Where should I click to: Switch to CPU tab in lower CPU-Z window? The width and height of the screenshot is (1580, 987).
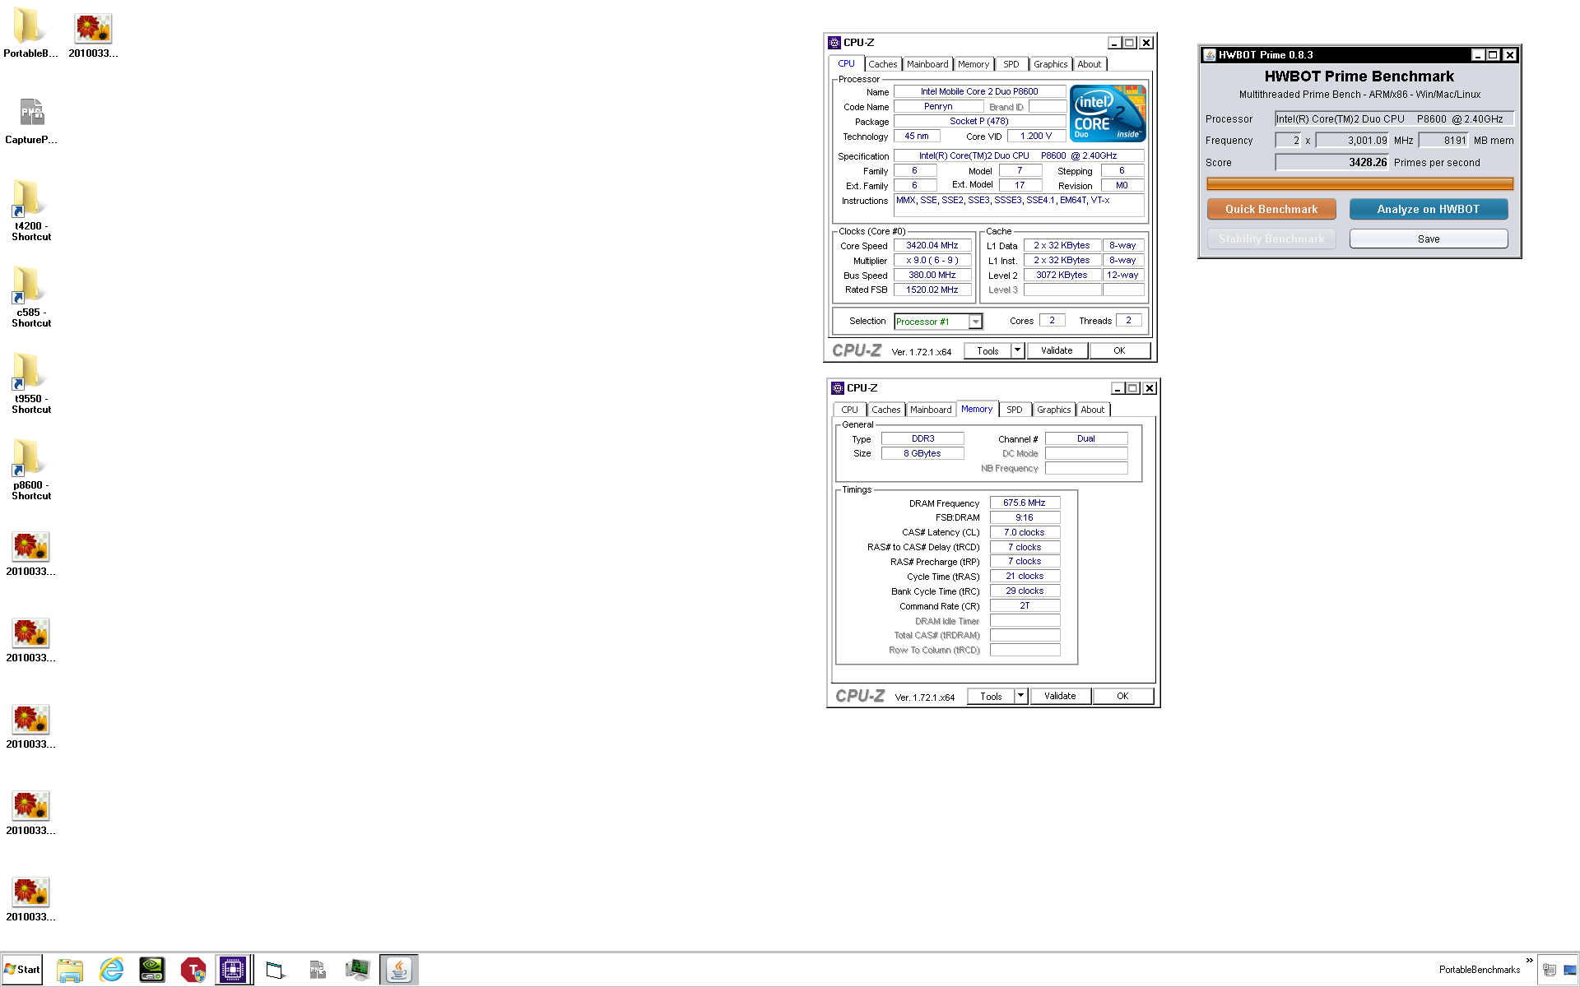849,410
